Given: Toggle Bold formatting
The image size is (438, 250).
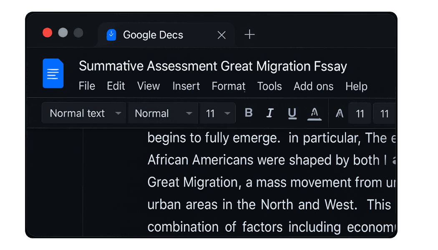Looking at the screenshot, I should pos(249,113).
